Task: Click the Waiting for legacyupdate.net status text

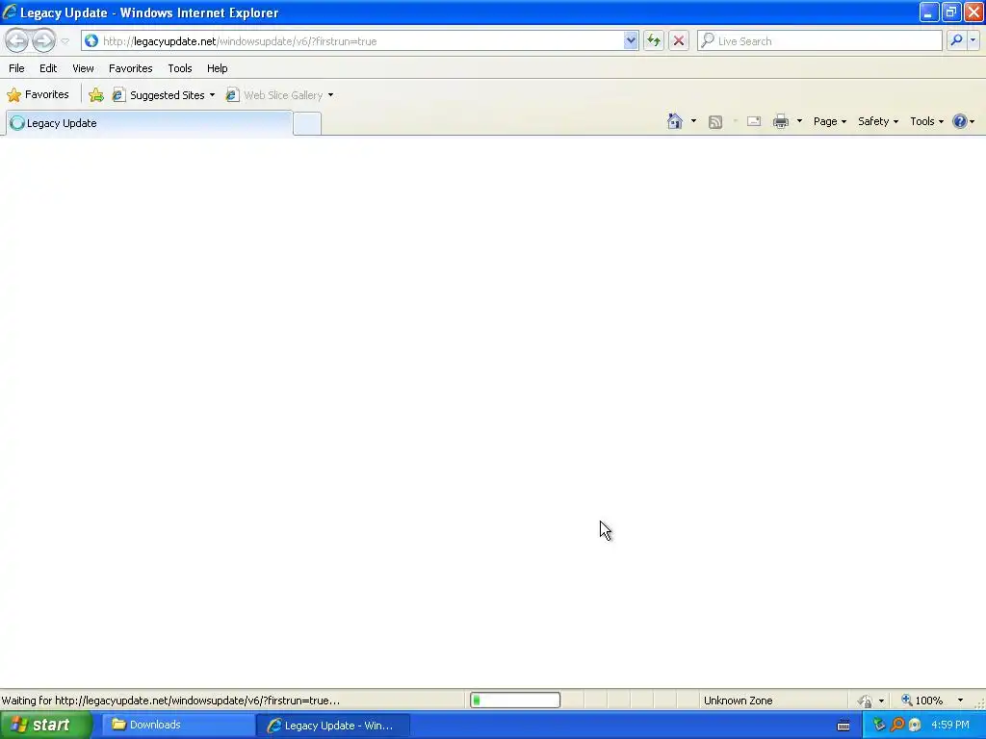Action: click(170, 701)
